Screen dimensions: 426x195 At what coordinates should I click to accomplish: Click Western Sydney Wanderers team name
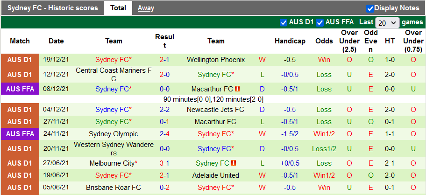[x=114, y=149]
